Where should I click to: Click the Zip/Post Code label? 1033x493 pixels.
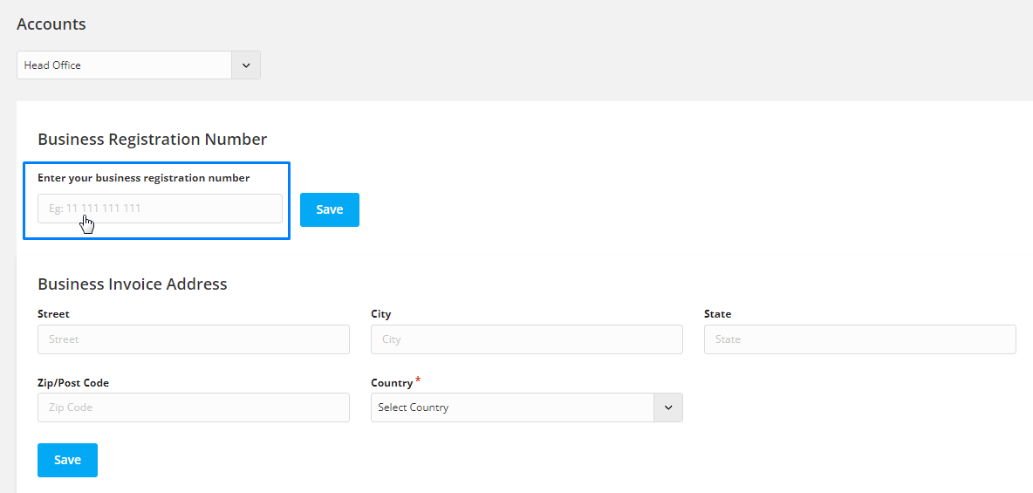pos(73,383)
